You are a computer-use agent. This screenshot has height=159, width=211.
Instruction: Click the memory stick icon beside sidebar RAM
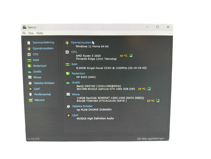(x=29, y=60)
